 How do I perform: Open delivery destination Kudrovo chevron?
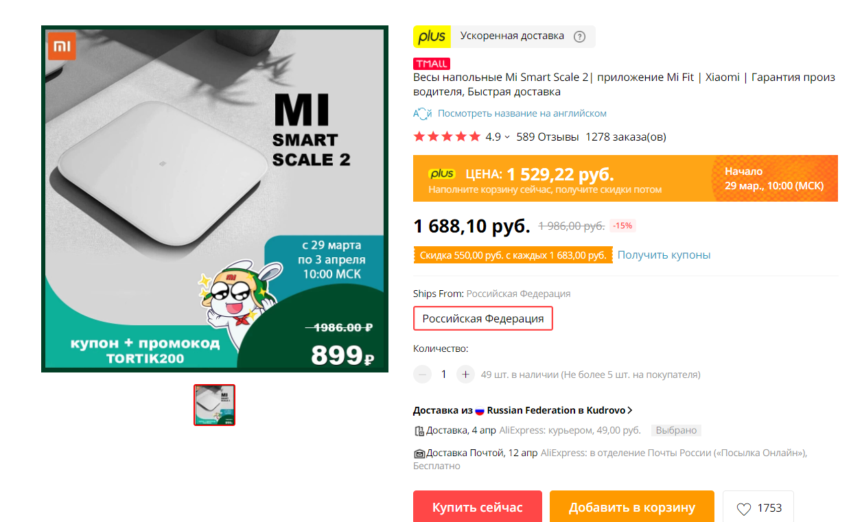point(630,410)
